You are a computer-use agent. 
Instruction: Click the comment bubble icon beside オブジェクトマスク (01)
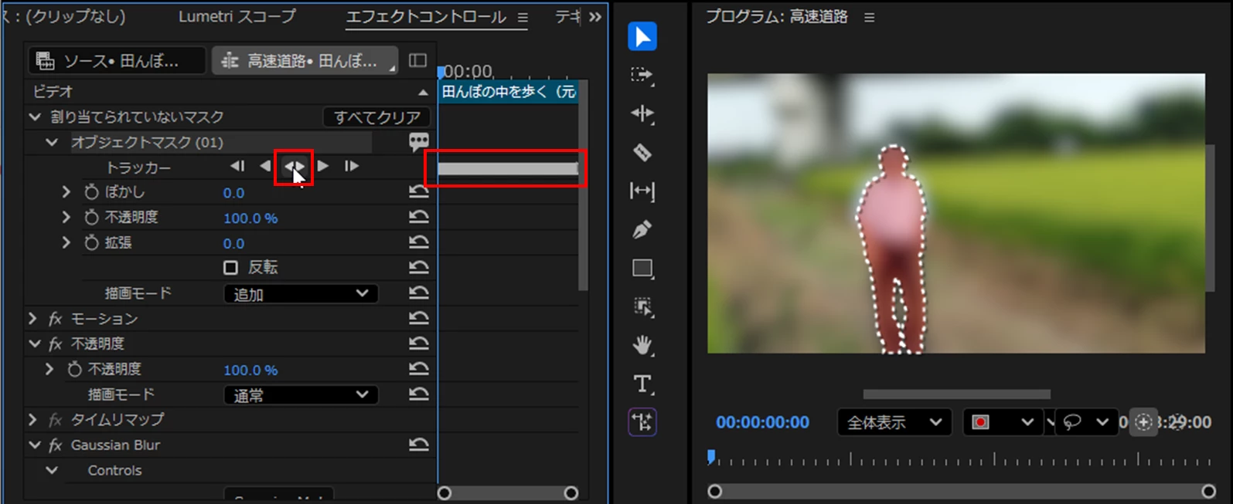click(x=419, y=141)
